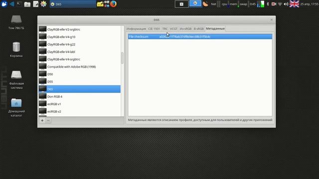Add a profile with the plus button
The height and width of the screenshot is (179, 319).
pyautogui.click(x=42, y=120)
